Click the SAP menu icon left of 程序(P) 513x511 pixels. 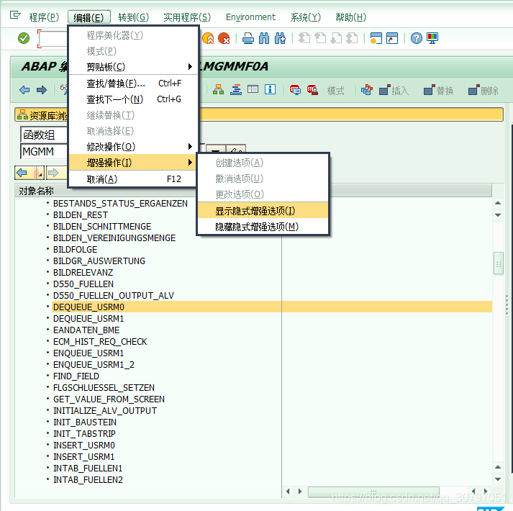15,15
